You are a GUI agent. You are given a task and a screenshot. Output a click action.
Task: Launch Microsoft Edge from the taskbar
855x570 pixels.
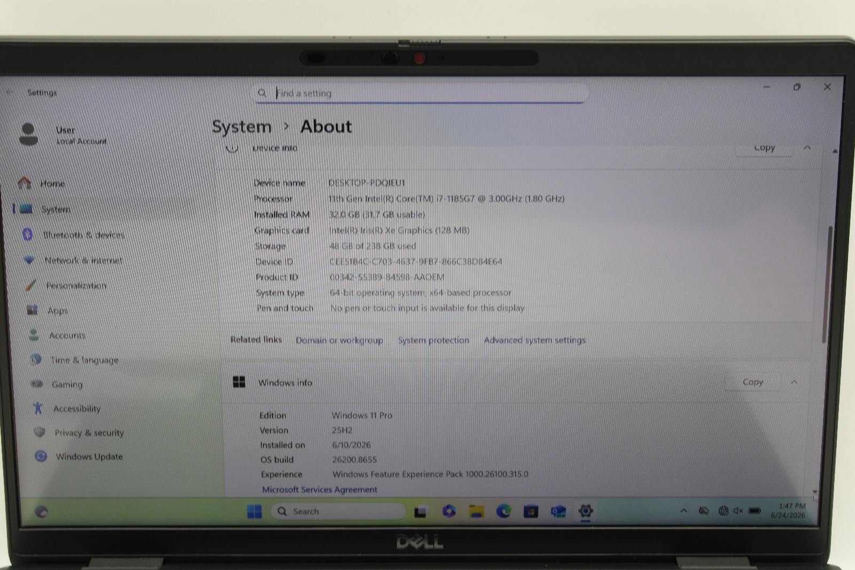pyautogui.click(x=503, y=511)
